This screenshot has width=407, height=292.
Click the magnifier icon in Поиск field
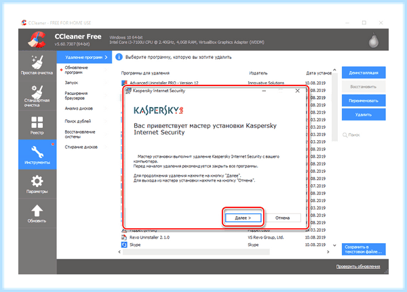pos(345,135)
